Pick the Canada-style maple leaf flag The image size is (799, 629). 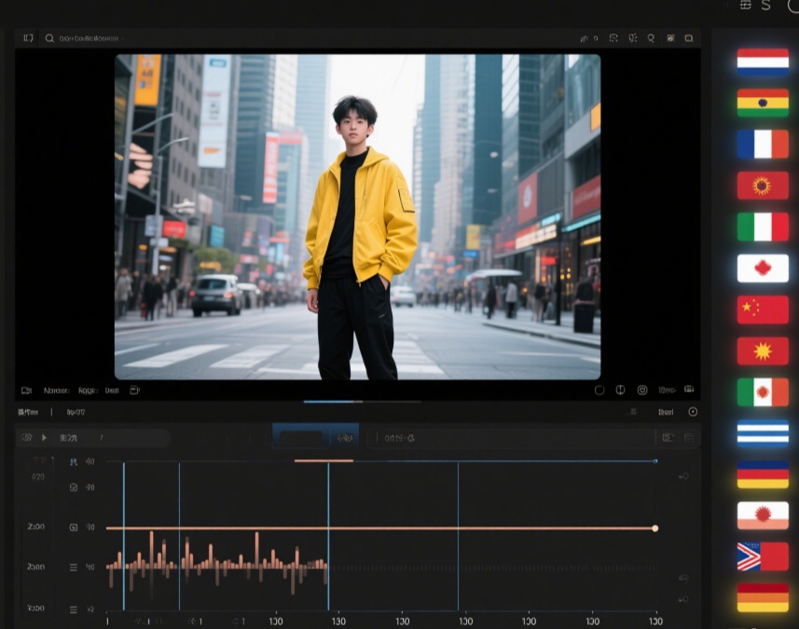tap(763, 268)
